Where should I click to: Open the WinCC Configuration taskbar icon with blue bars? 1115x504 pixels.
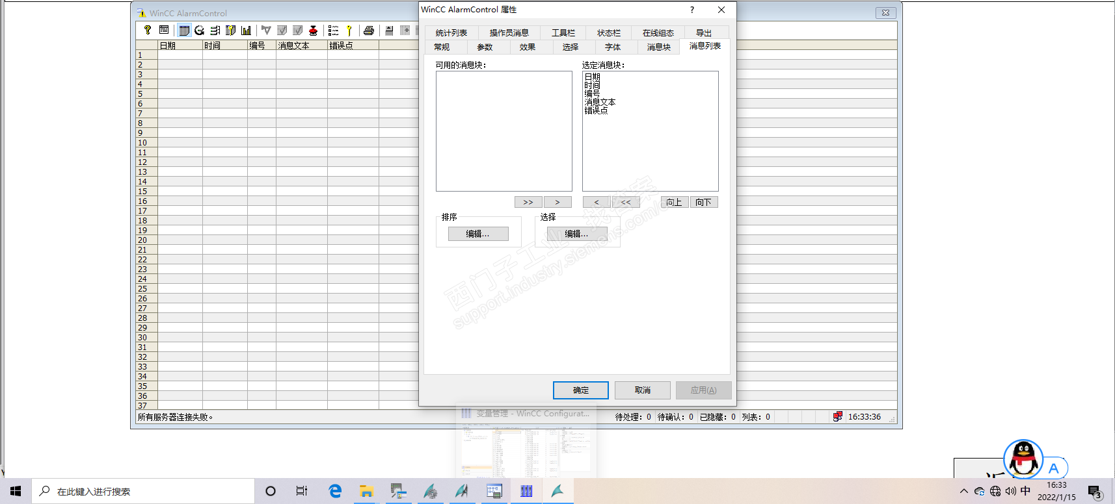[526, 491]
